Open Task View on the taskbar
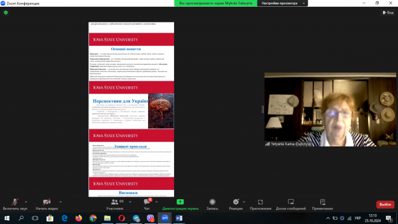 [35, 218]
